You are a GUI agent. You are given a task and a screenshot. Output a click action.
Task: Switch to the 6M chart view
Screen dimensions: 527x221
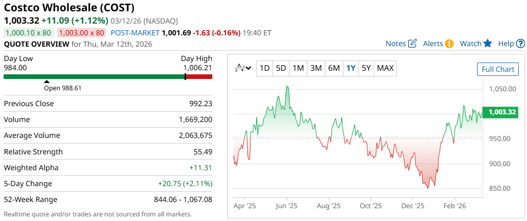pyautogui.click(x=334, y=68)
